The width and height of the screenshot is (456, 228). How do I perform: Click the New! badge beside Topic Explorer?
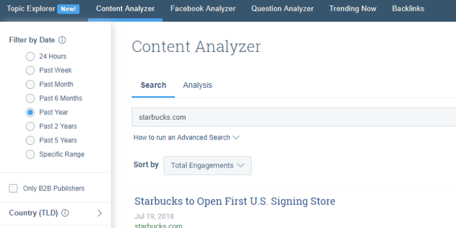[x=68, y=9]
